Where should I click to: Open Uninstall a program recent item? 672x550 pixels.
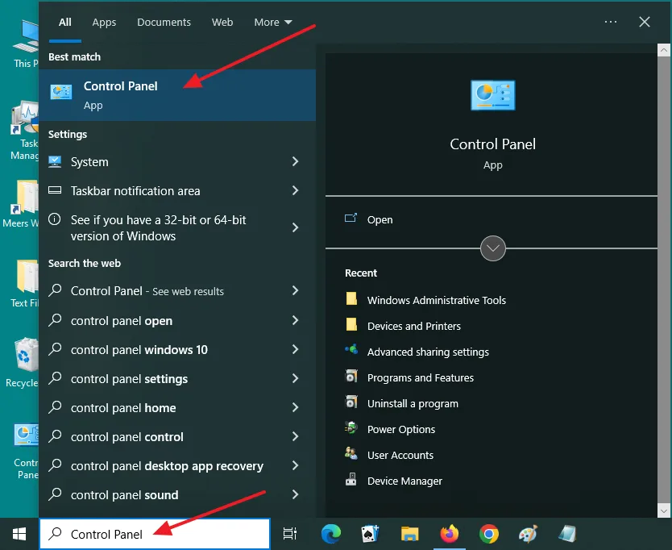click(x=413, y=404)
